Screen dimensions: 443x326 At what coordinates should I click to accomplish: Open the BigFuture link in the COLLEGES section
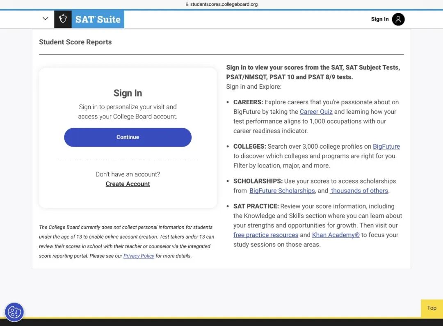pos(386,147)
